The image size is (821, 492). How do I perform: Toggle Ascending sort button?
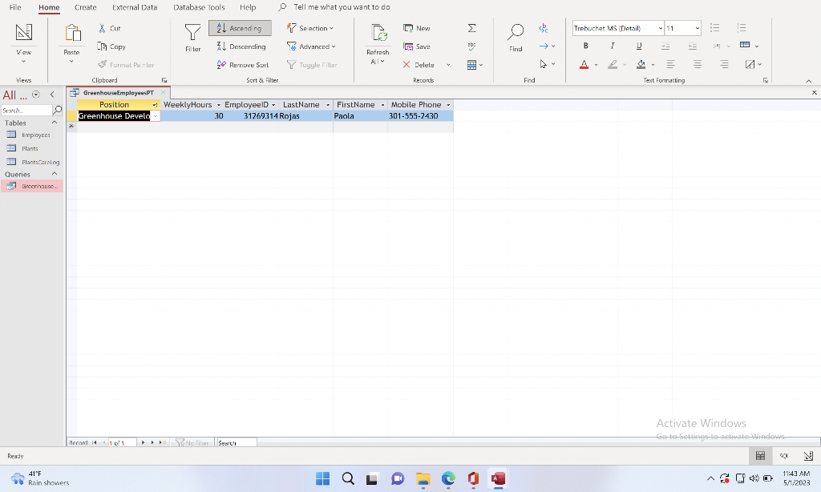pos(240,28)
